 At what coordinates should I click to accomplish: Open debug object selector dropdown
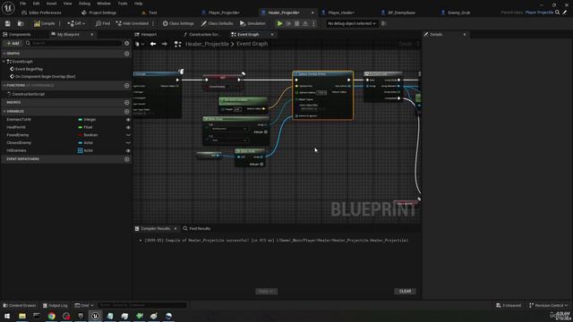[x=352, y=23]
